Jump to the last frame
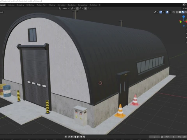The height and width of the screenshot is (140, 187). tap(84, 137)
